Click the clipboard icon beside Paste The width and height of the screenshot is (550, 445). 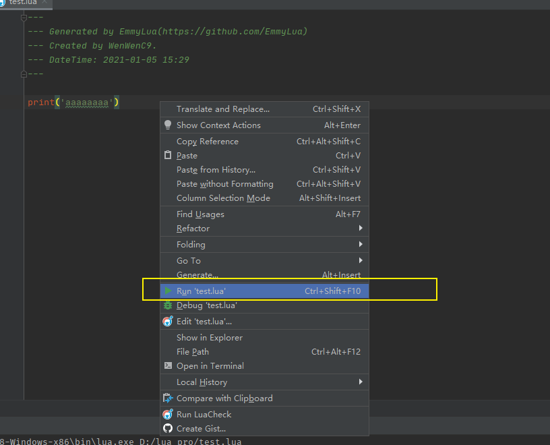(x=169, y=156)
